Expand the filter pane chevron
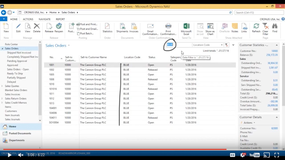The height and width of the screenshot is (160, 285). (233, 45)
